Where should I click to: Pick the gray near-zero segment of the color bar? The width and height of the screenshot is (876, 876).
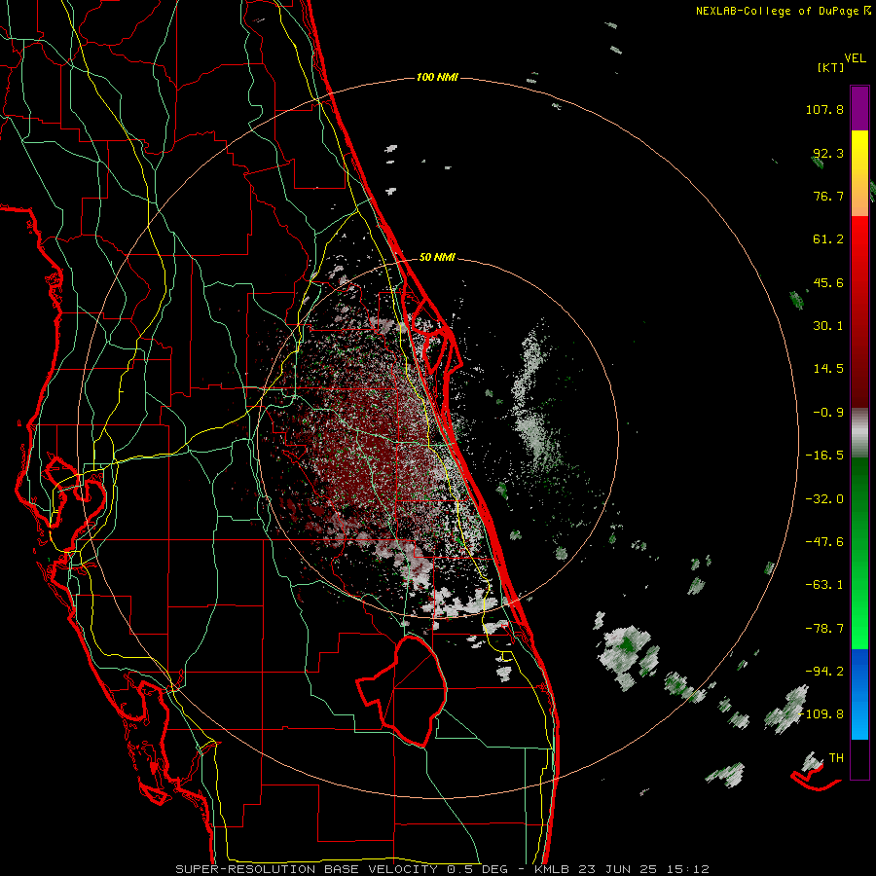coord(859,433)
